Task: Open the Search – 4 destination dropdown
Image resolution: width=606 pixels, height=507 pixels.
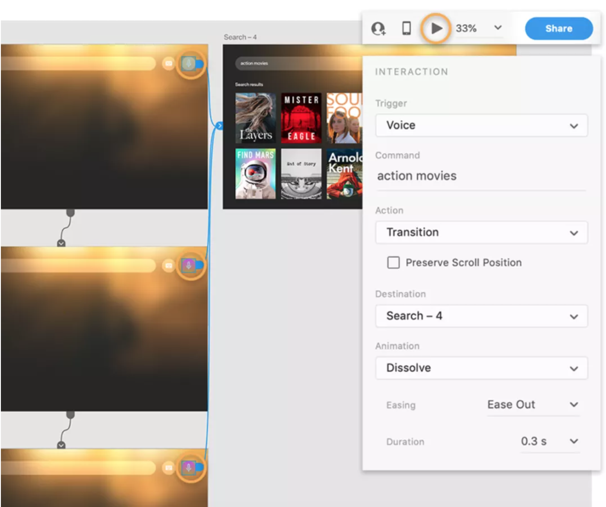Action: click(x=481, y=316)
